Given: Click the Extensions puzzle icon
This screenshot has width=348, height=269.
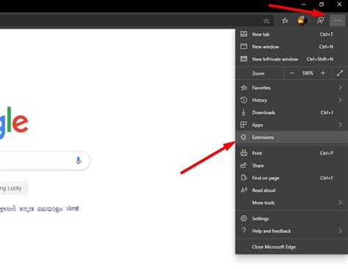Looking at the screenshot, I should (244, 137).
